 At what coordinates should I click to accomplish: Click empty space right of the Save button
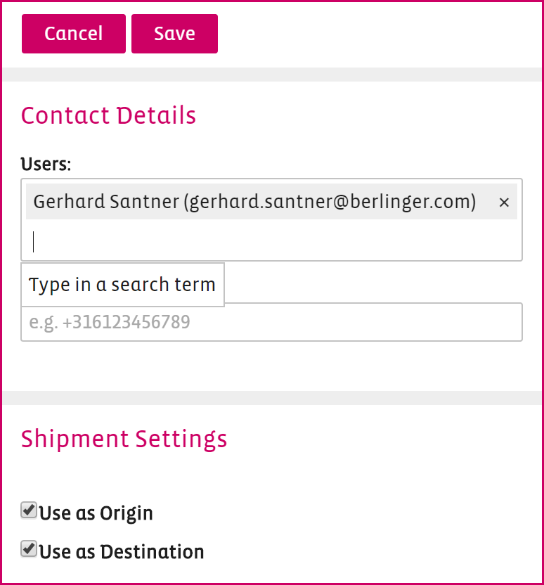click(380, 34)
